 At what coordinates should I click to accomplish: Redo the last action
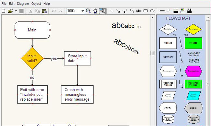coord(60,11)
